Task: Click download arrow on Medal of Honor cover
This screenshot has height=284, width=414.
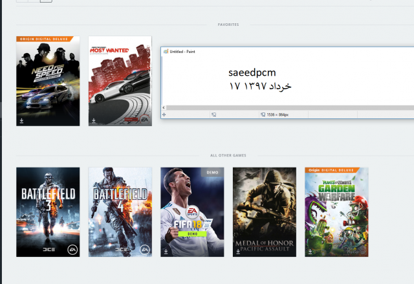Action: pyautogui.click(x=239, y=251)
